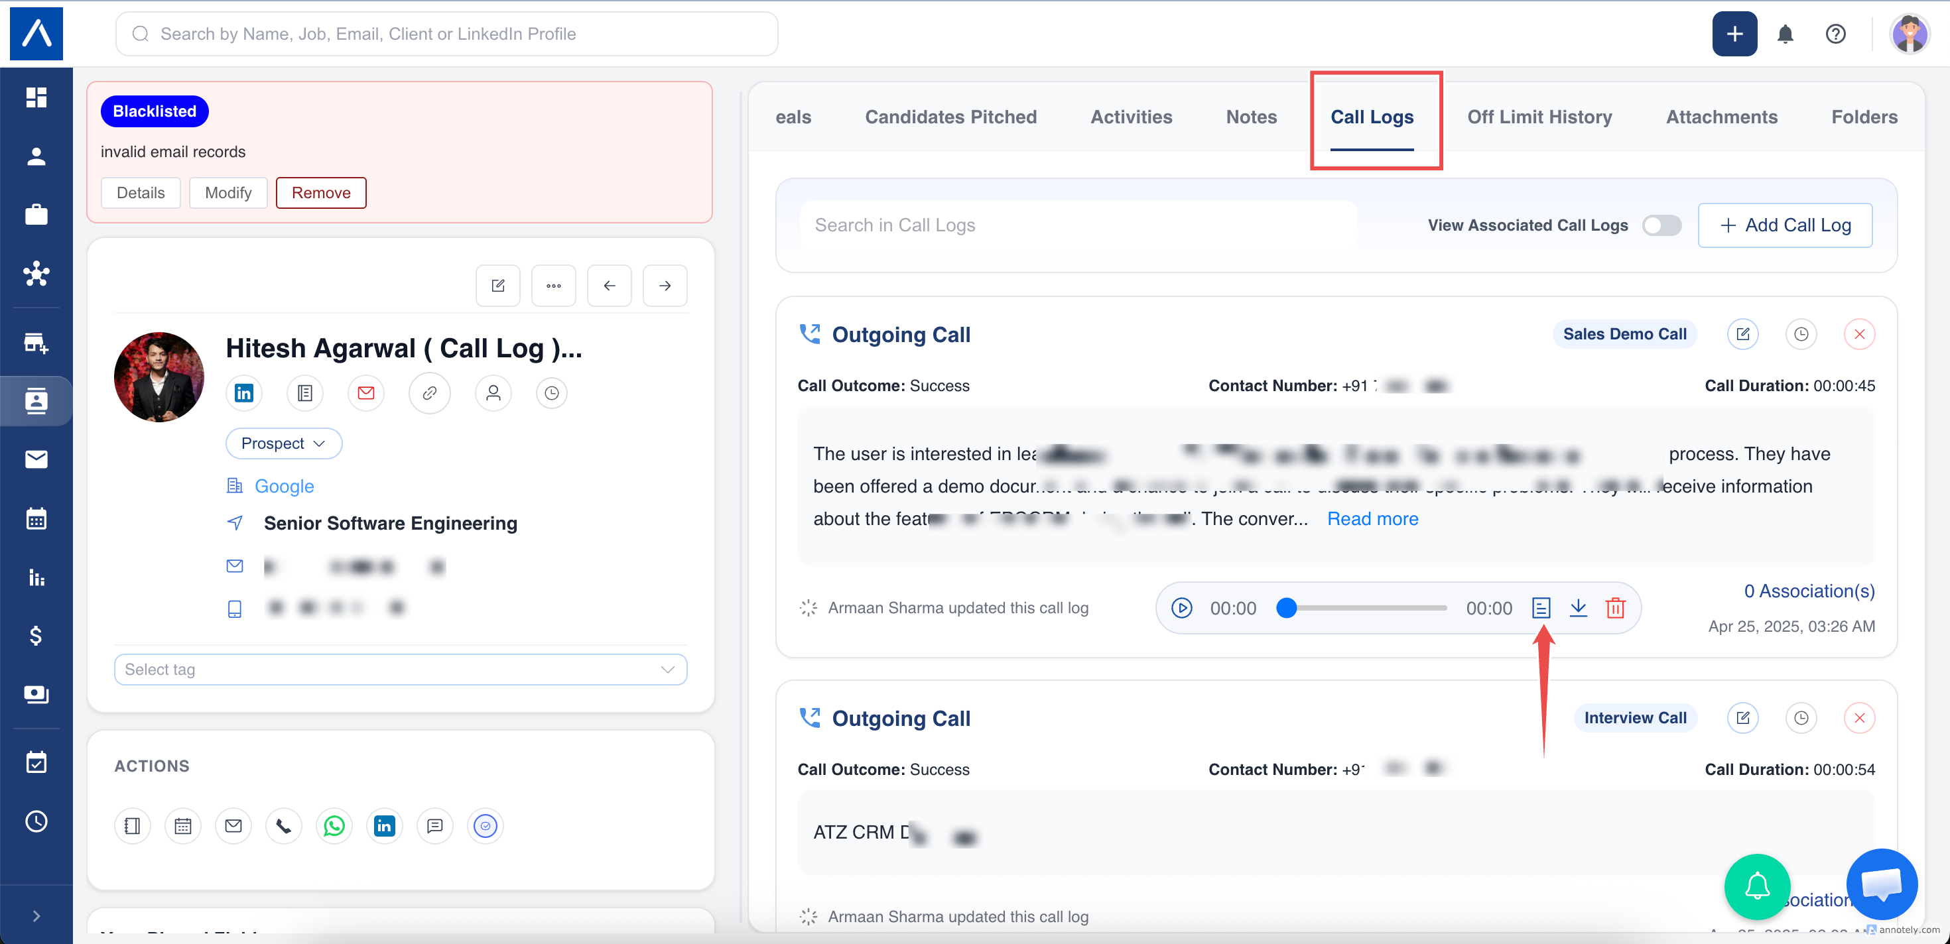Click the phone call icon in Actions
Screen dimensions: 1950x944
[x=284, y=826]
